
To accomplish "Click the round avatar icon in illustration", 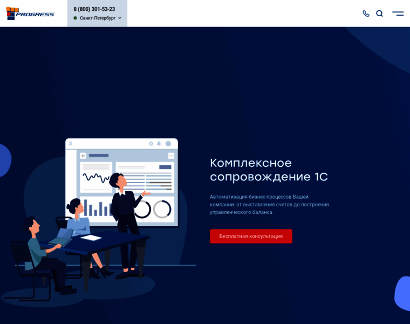I will [x=168, y=144].
